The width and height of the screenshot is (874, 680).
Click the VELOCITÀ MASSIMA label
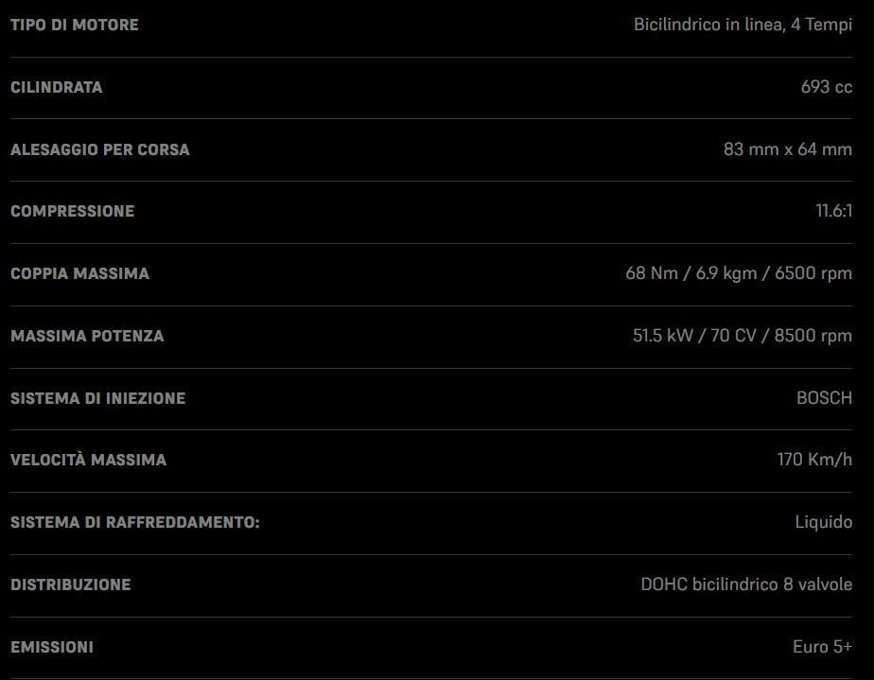(x=89, y=460)
